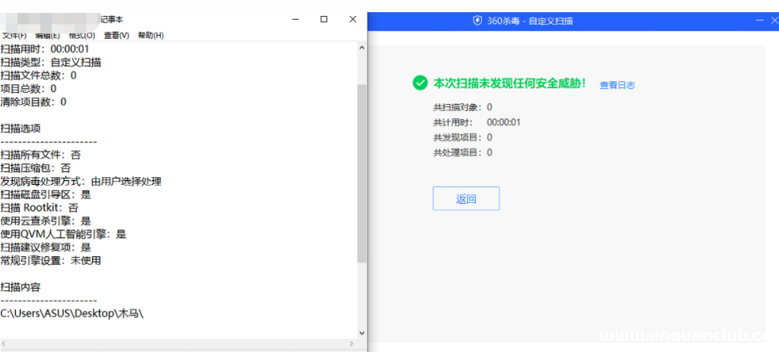This screenshot has height=352, width=779.
Task: Minimize the Notepad window
Action: tap(295, 19)
